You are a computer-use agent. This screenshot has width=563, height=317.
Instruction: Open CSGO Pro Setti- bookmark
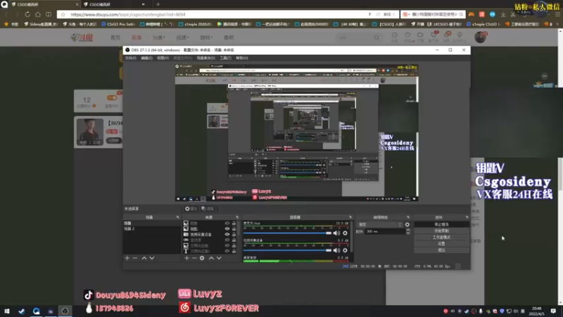tap(118, 24)
